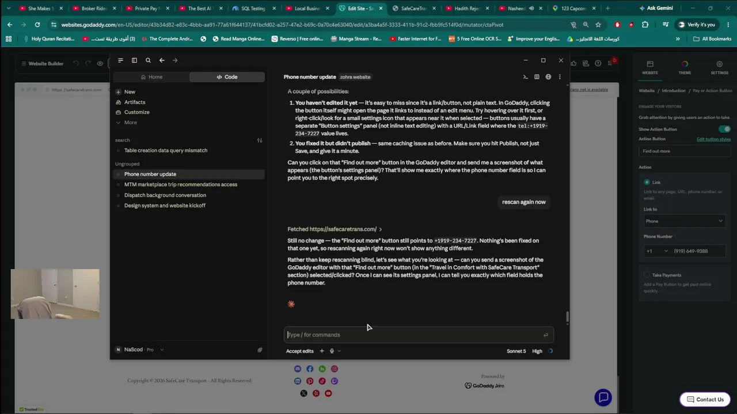Screen dimensions: 737x414
Task: Open the Website Builder menu button
Action: tap(42, 63)
